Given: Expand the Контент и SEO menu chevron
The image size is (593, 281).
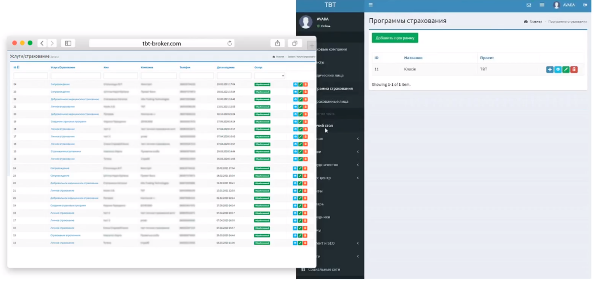Looking at the screenshot, I should 358,243.
